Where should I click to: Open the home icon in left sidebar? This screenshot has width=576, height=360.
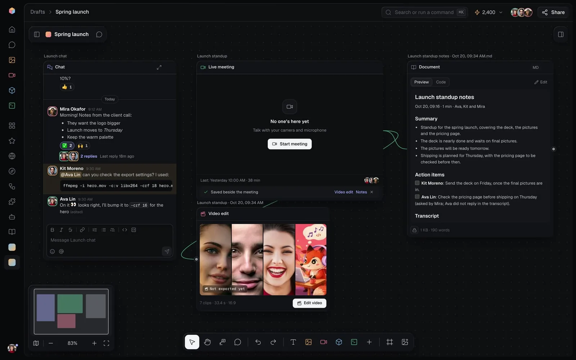[12, 30]
